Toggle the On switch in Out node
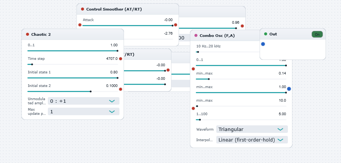 317,34
